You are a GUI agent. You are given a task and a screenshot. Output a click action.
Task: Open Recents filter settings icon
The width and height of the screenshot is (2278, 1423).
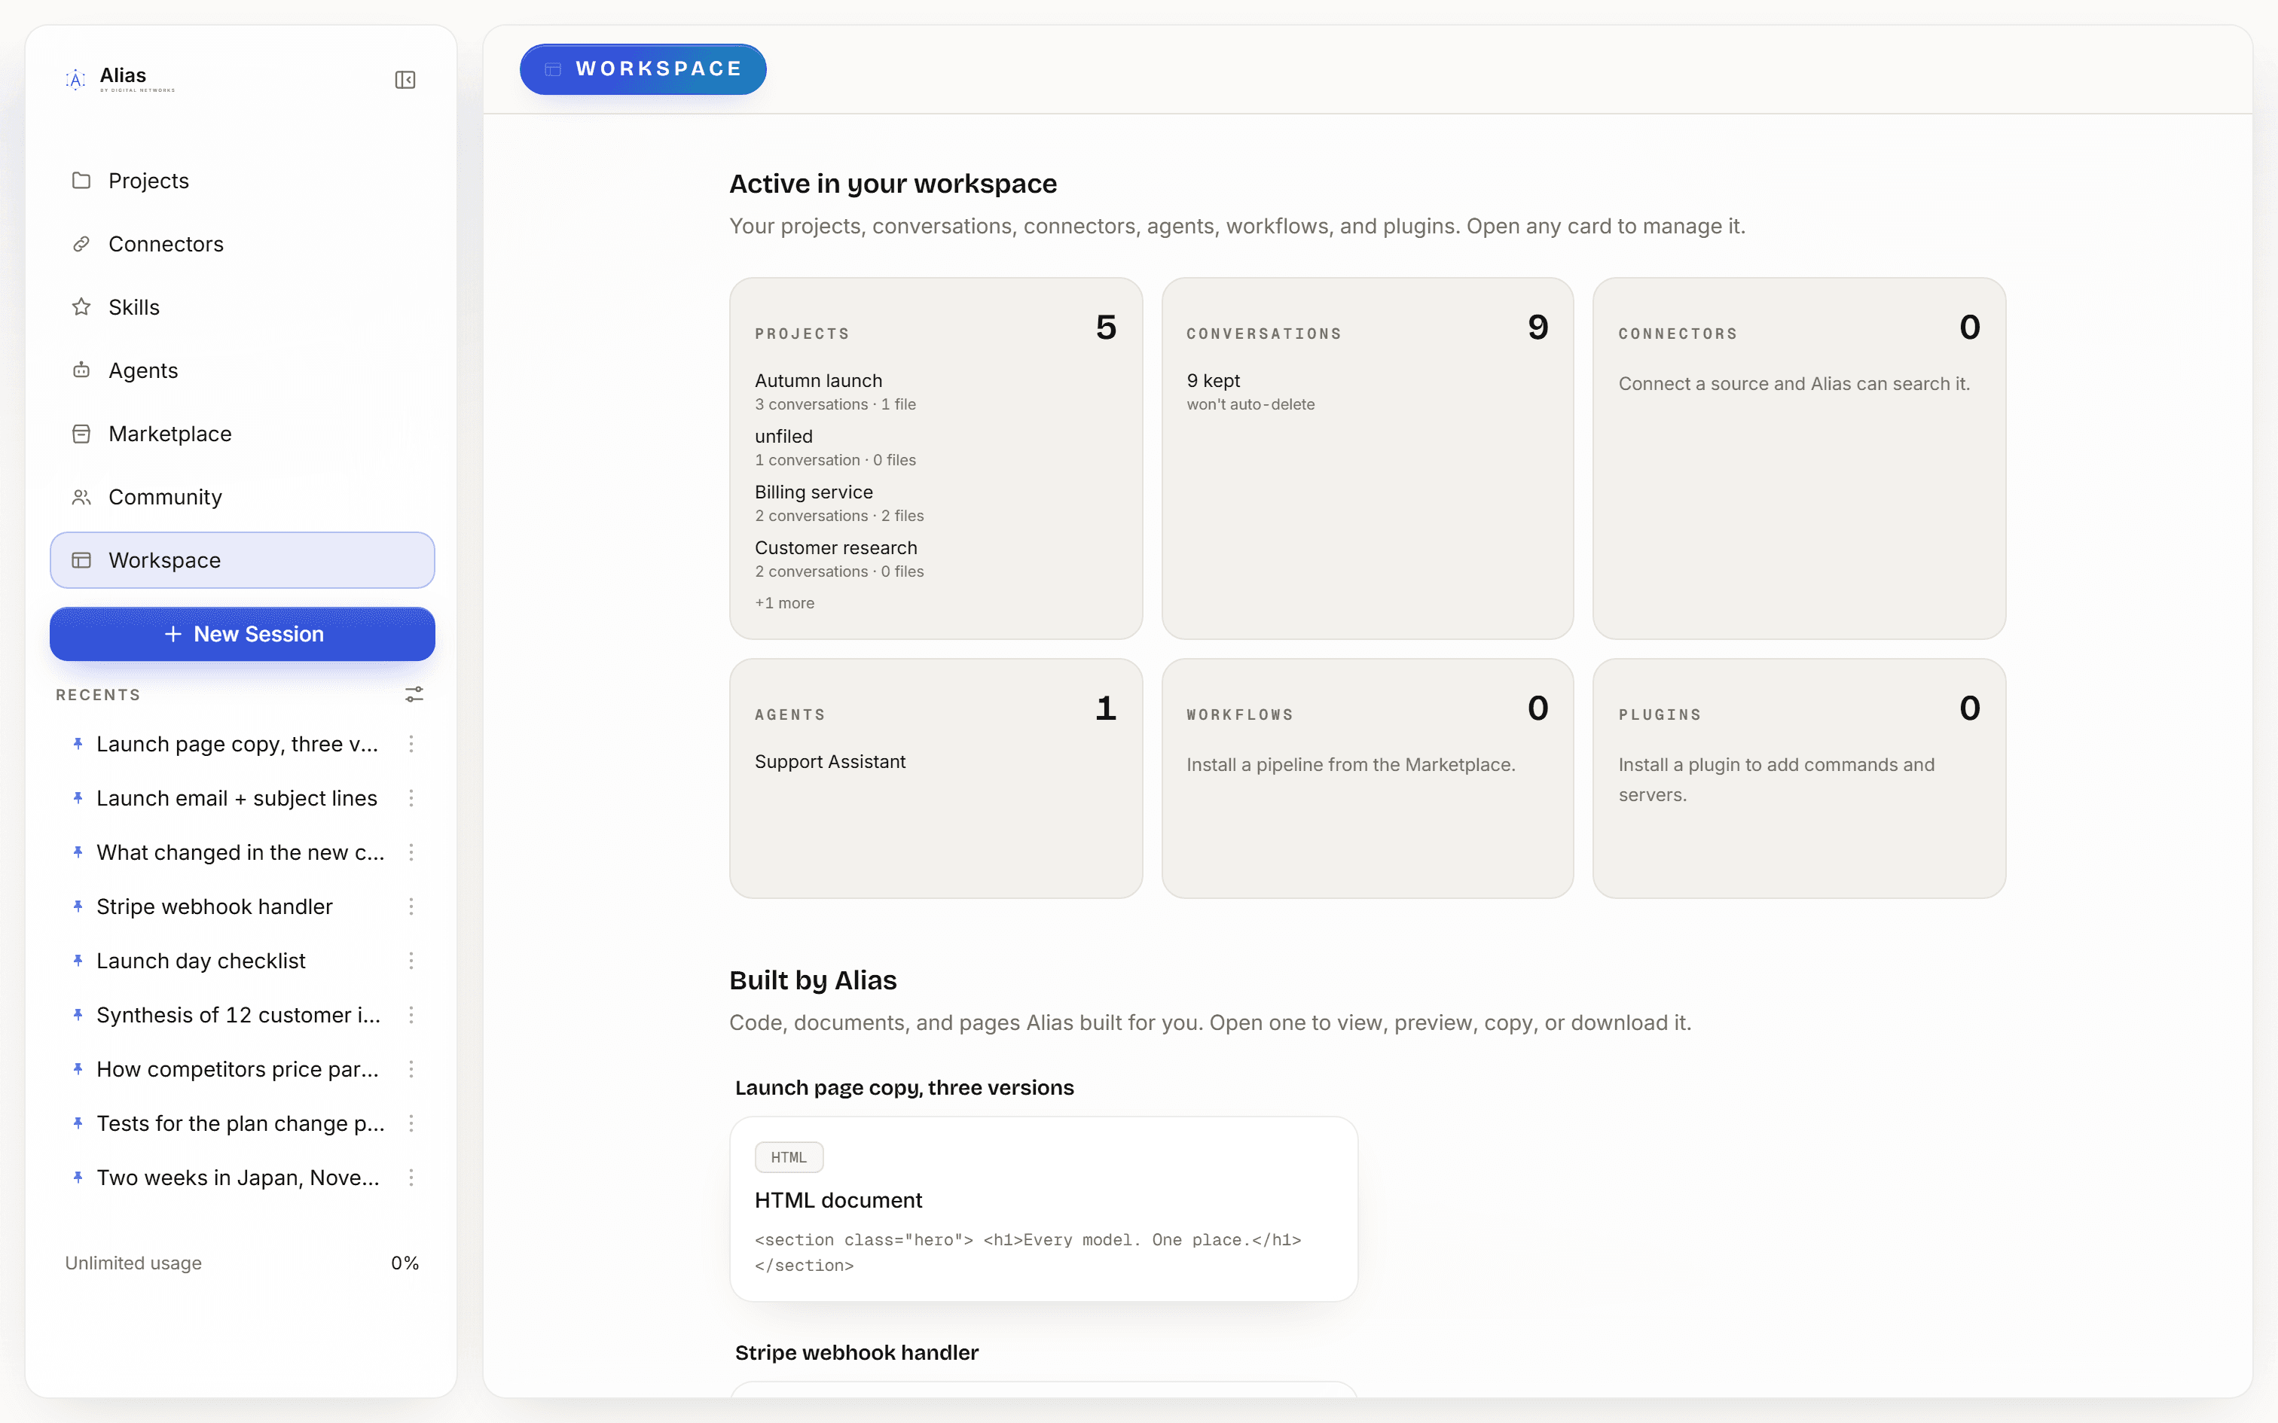(x=414, y=694)
